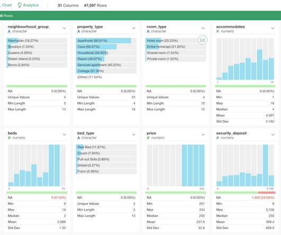Viewport: 281px width, 235px height.
Task: Select the Cave bar in property_type
Action: tap(106, 47)
